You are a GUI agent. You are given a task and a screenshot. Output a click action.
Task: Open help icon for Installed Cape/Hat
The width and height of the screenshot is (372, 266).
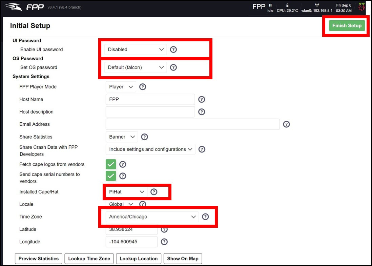tap(154, 192)
